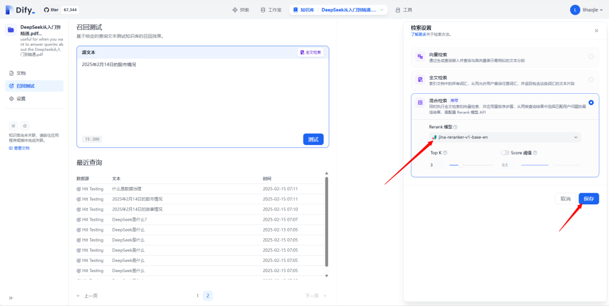Viewport: 609px width, 306px height.
Task: Collapse the sidebar with bottom arrow icon
Action: pyautogui.click(x=11, y=298)
